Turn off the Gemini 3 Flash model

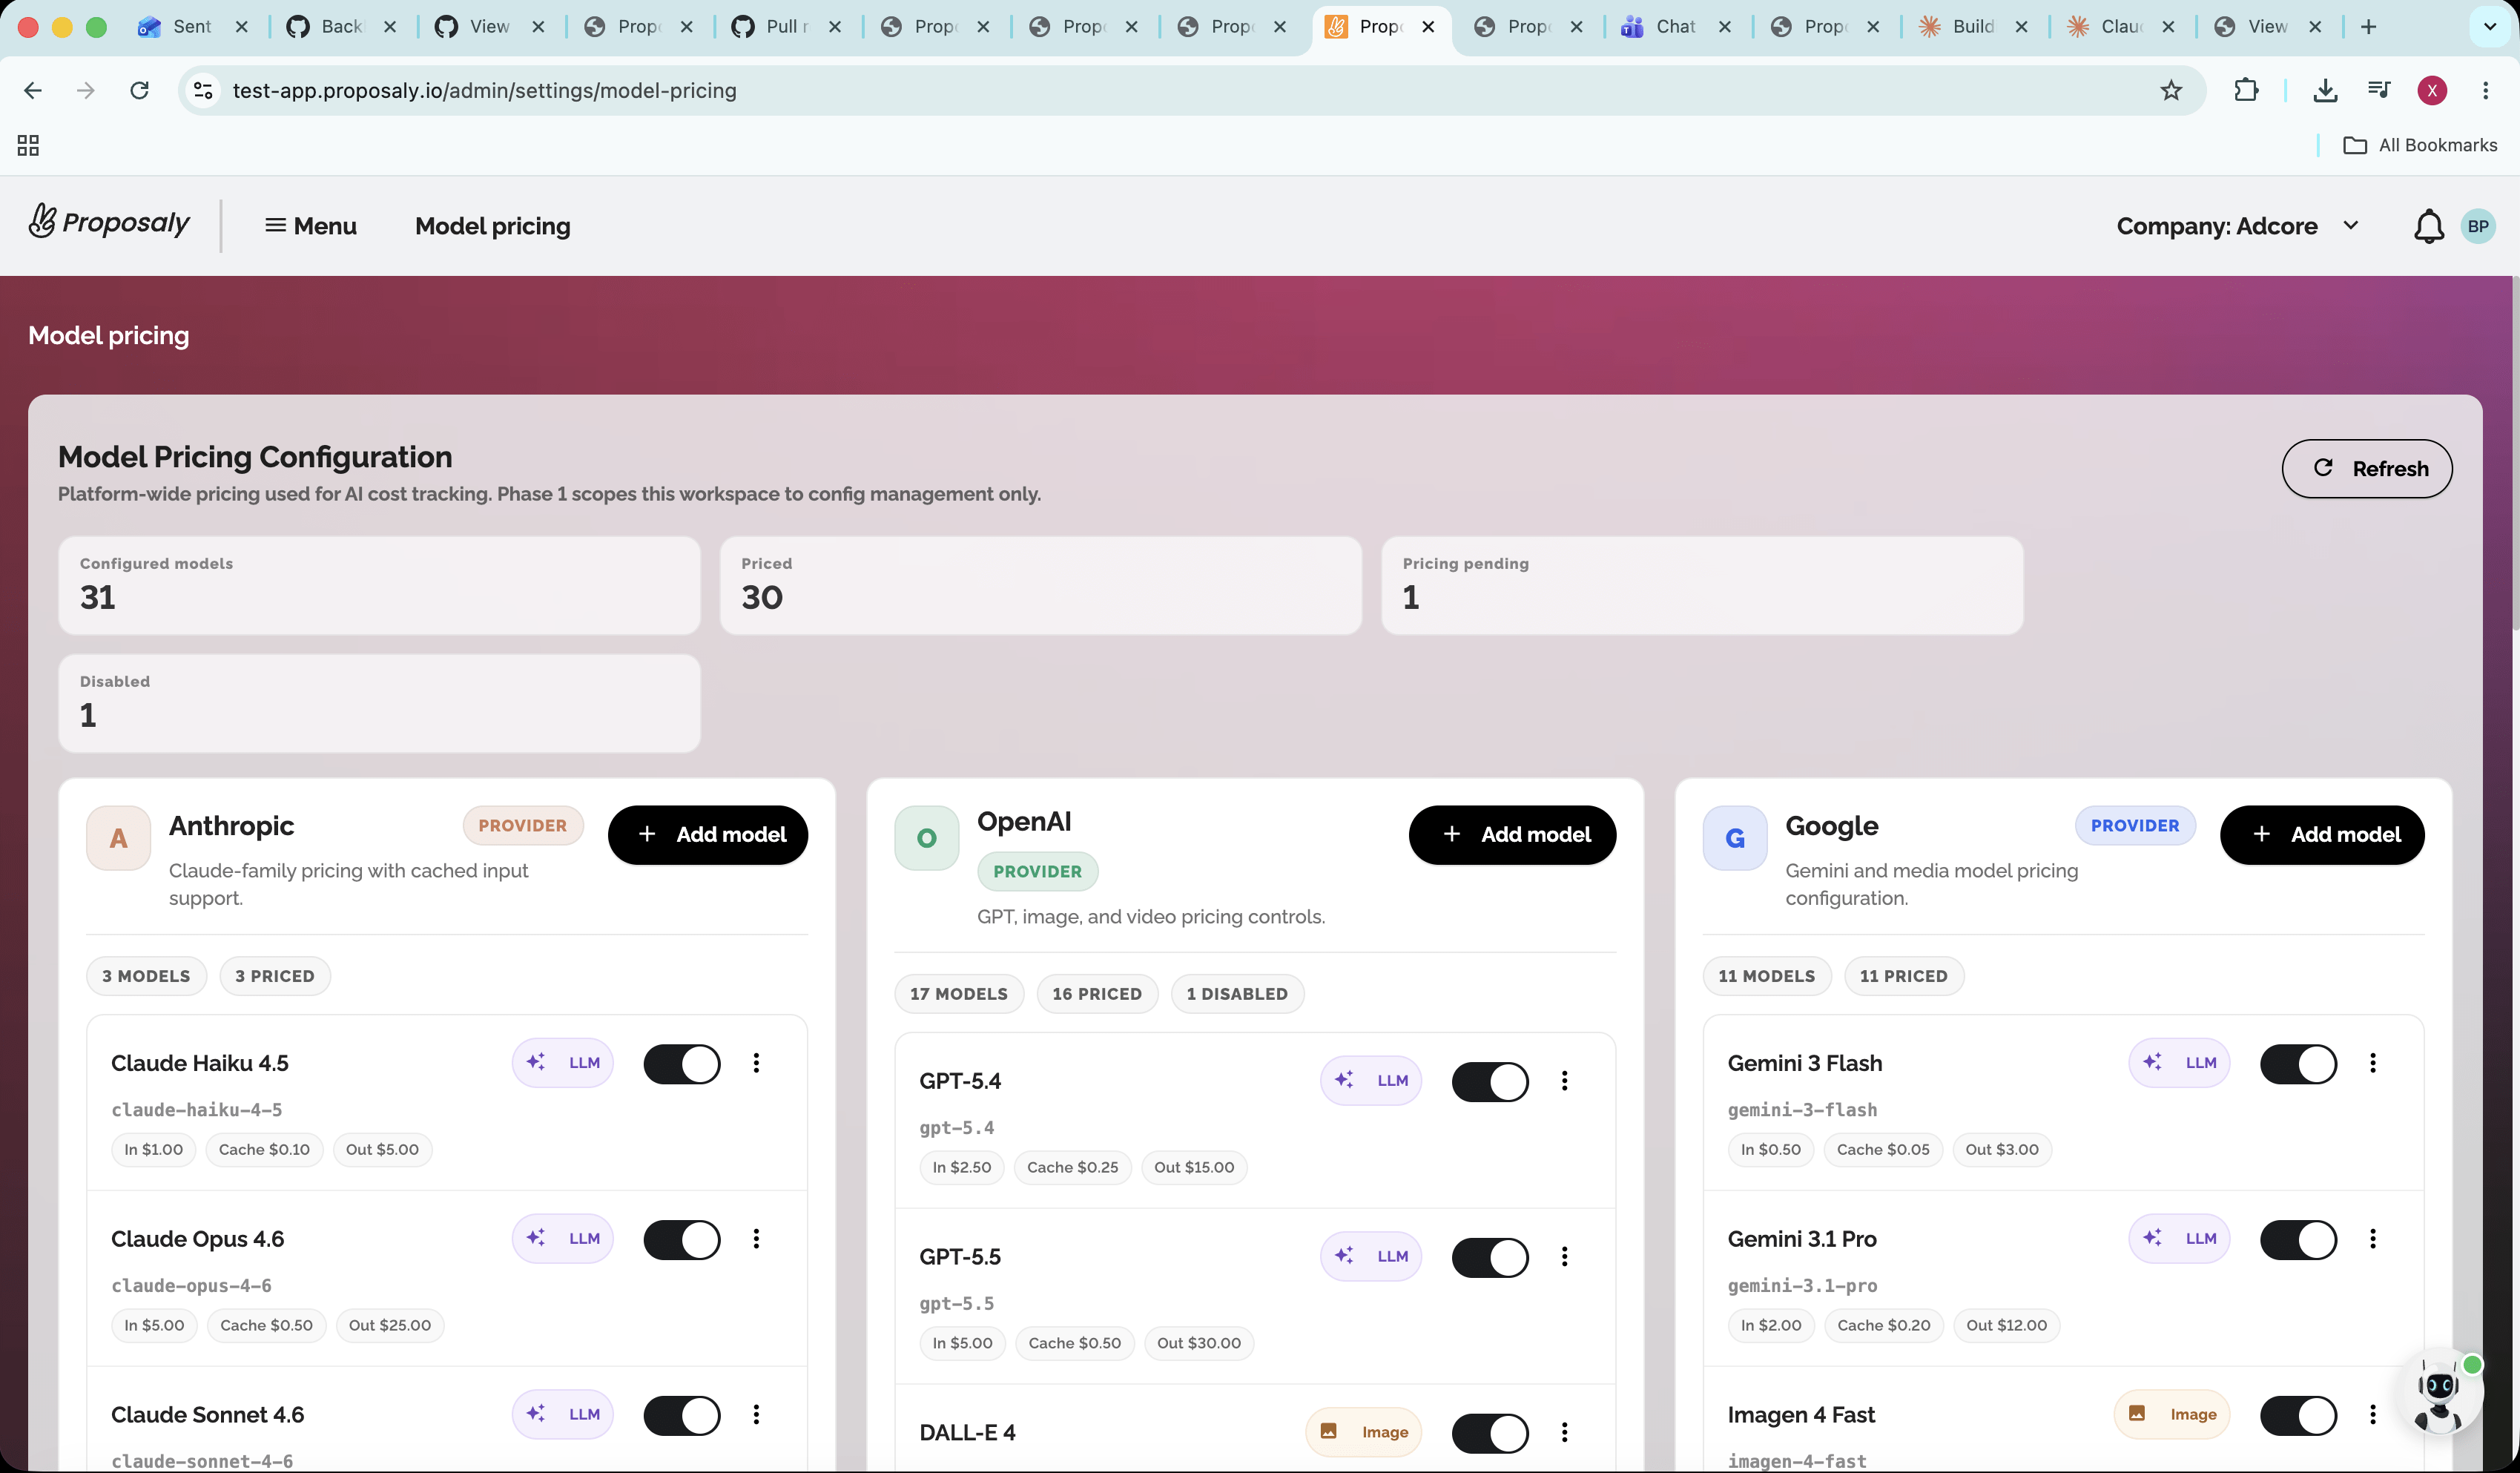click(x=2299, y=1064)
